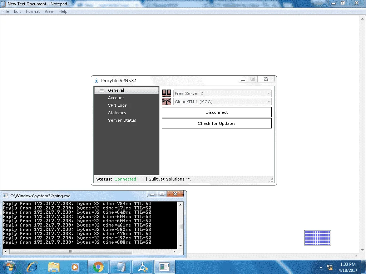Screen dimensions: 366x274
Task: Close the ProxyLite VPN window
Action: pos(266,79)
